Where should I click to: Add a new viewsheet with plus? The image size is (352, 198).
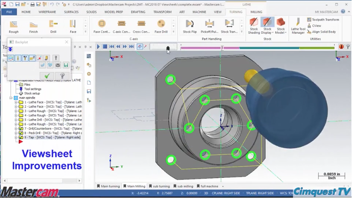coord(223,186)
